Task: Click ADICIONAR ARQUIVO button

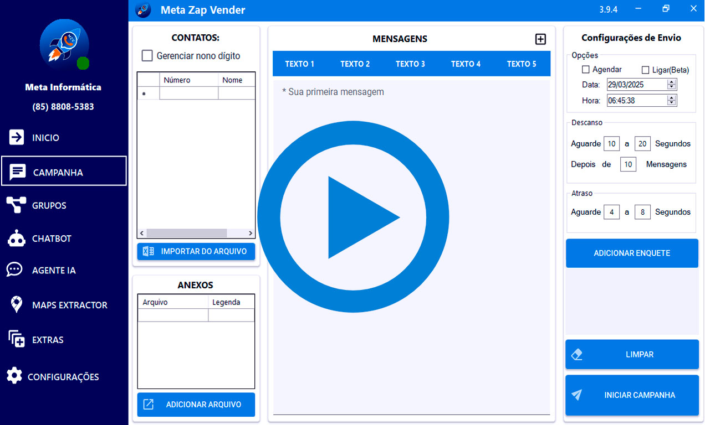Action: coord(196,405)
